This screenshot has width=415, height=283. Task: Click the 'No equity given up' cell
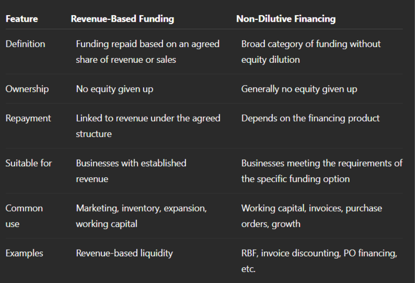point(115,89)
